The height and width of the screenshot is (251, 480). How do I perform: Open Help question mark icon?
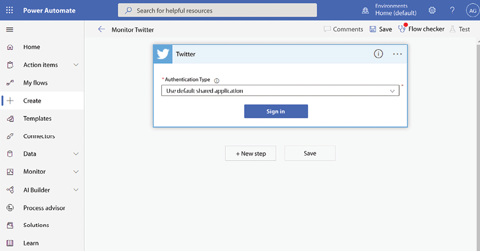(x=452, y=10)
